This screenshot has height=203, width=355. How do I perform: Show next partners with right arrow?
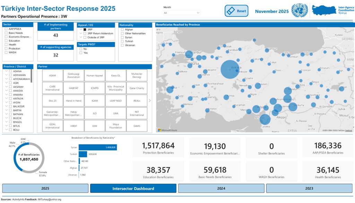[x=150, y=101]
